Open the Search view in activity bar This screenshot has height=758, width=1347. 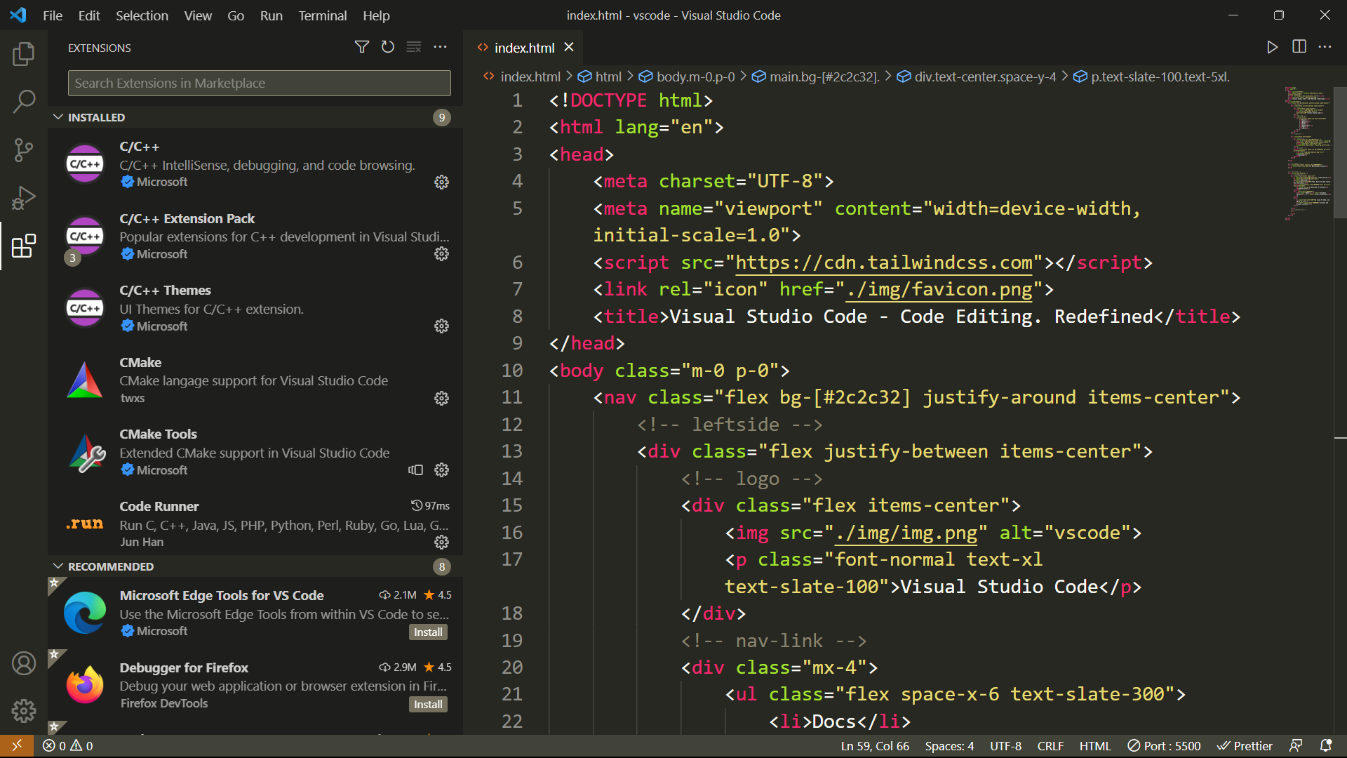[24, 102]
